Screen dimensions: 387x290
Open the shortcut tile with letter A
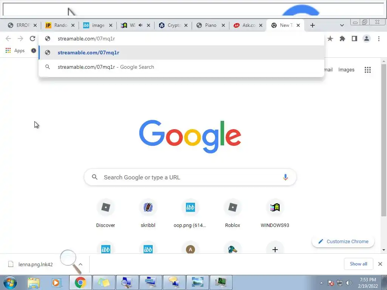[190, 249]
